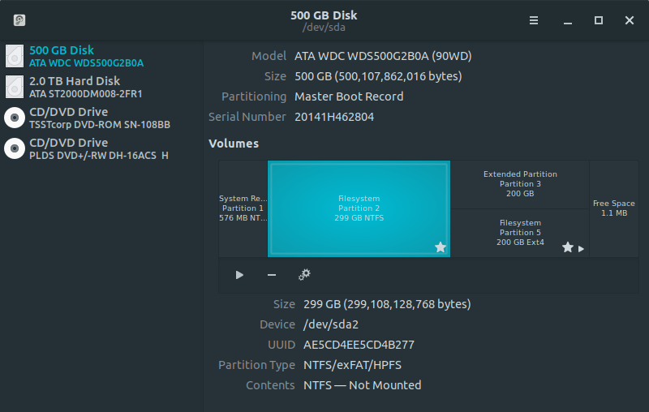Click the PLDS DVD+/-RW disc icon
Image resolution: width=649 pixels, height=412 pixels.
[15, 148]
